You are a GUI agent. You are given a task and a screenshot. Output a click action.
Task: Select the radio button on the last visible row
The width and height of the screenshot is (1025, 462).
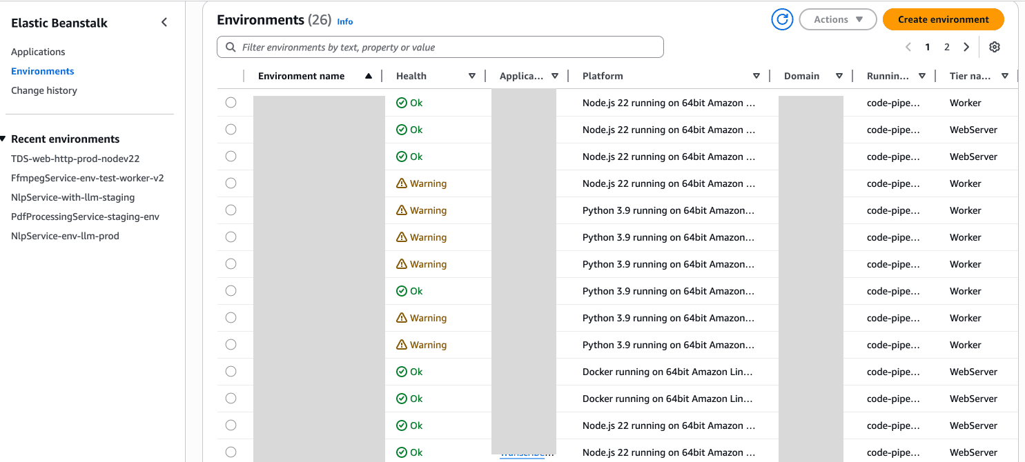[231, 452]
